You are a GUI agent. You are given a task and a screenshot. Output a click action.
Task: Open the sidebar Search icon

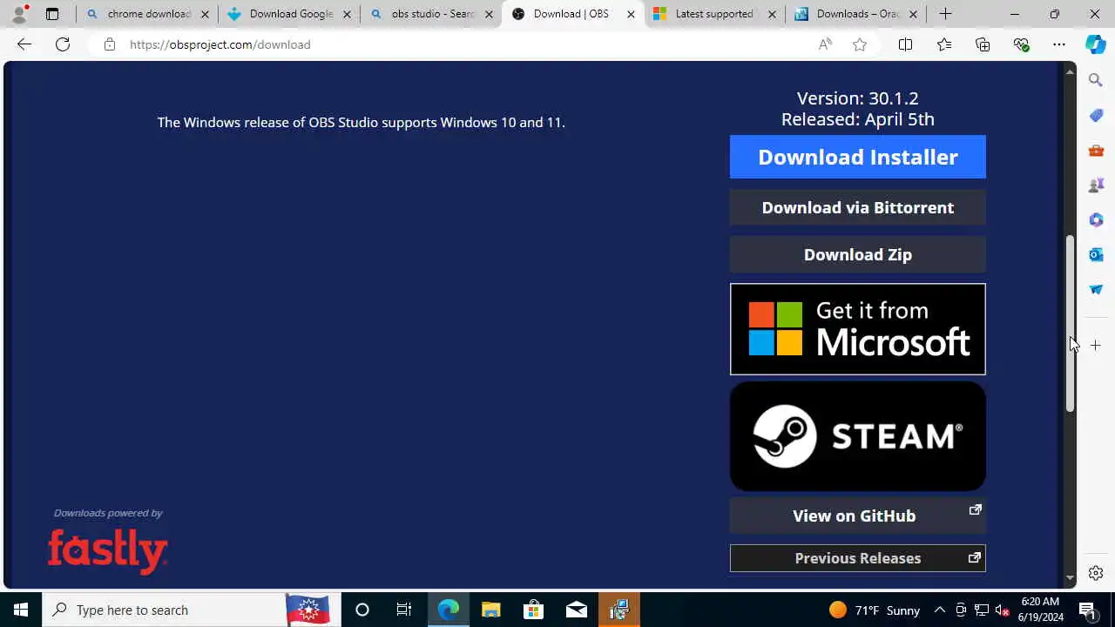pyautogui.click(x=1096, y=80)
